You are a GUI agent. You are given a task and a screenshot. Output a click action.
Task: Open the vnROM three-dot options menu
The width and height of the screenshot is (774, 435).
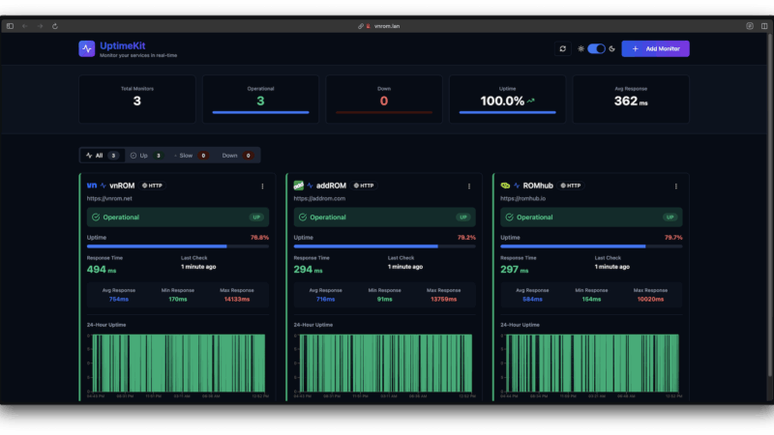tap(262, 186)
